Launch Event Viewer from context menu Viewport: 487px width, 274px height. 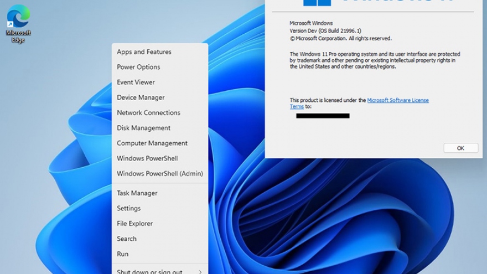136,82
